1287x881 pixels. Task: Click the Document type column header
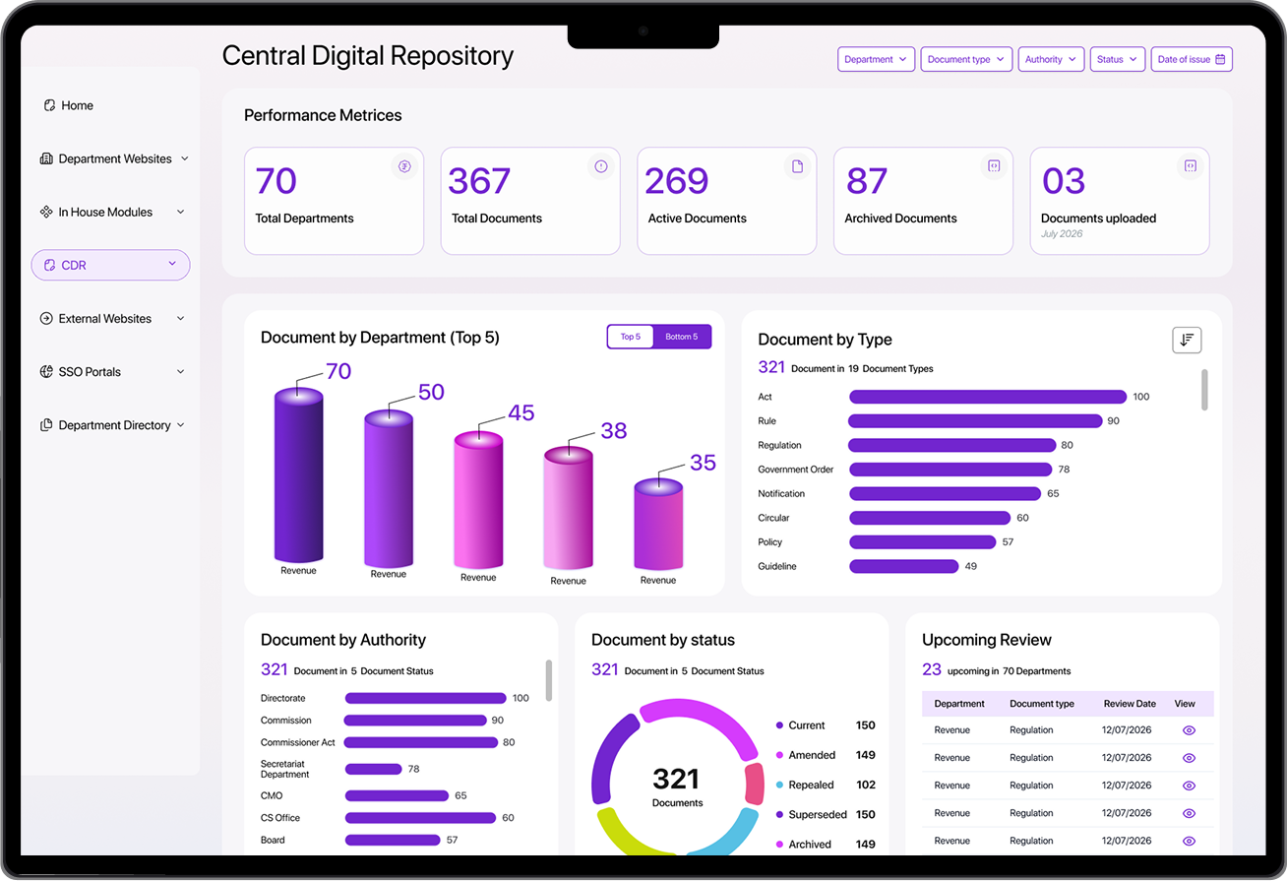pyautogui.click(x=1042, y=704)
